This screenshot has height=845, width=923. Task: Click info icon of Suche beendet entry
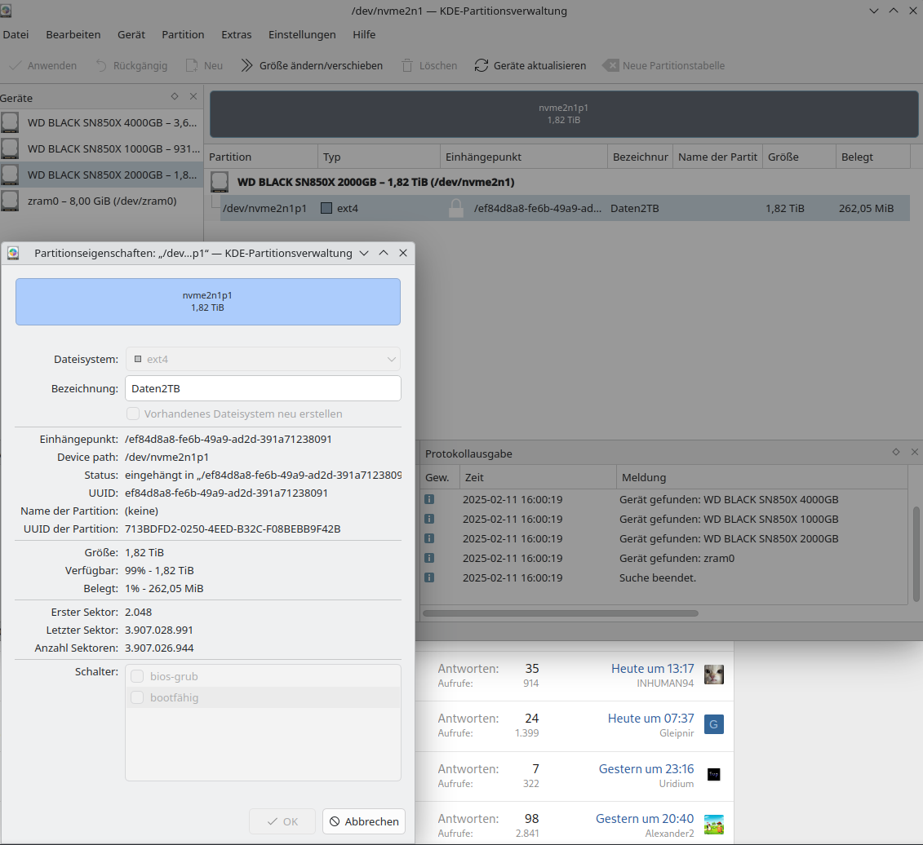(x=430, y=577)
